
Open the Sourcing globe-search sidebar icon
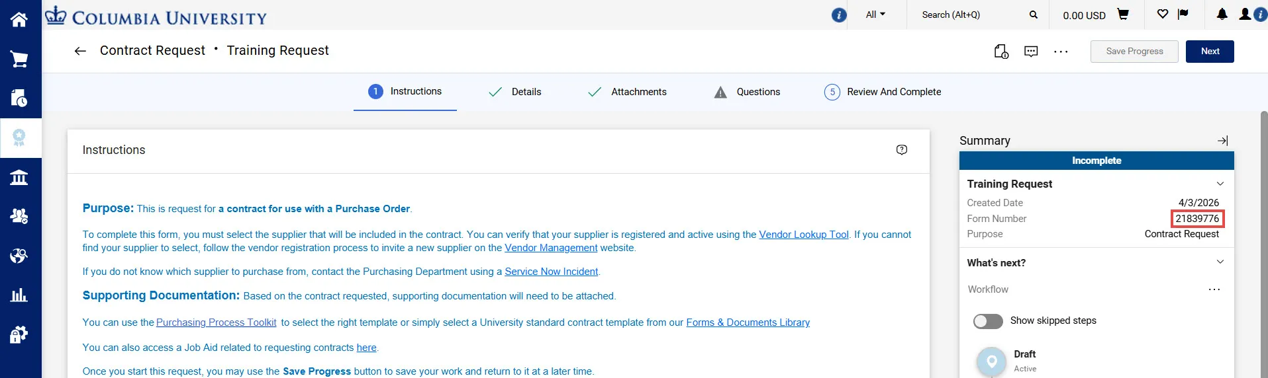coord(19,256)
